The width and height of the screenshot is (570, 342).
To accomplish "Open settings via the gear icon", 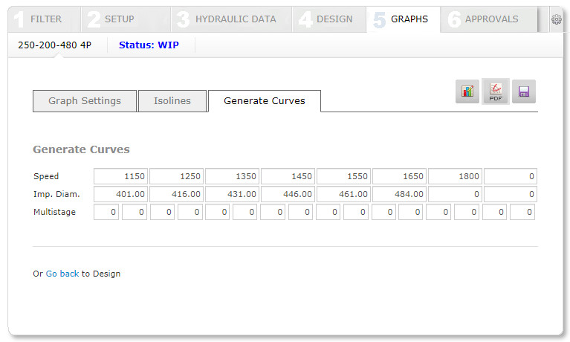I will (556, 19).
